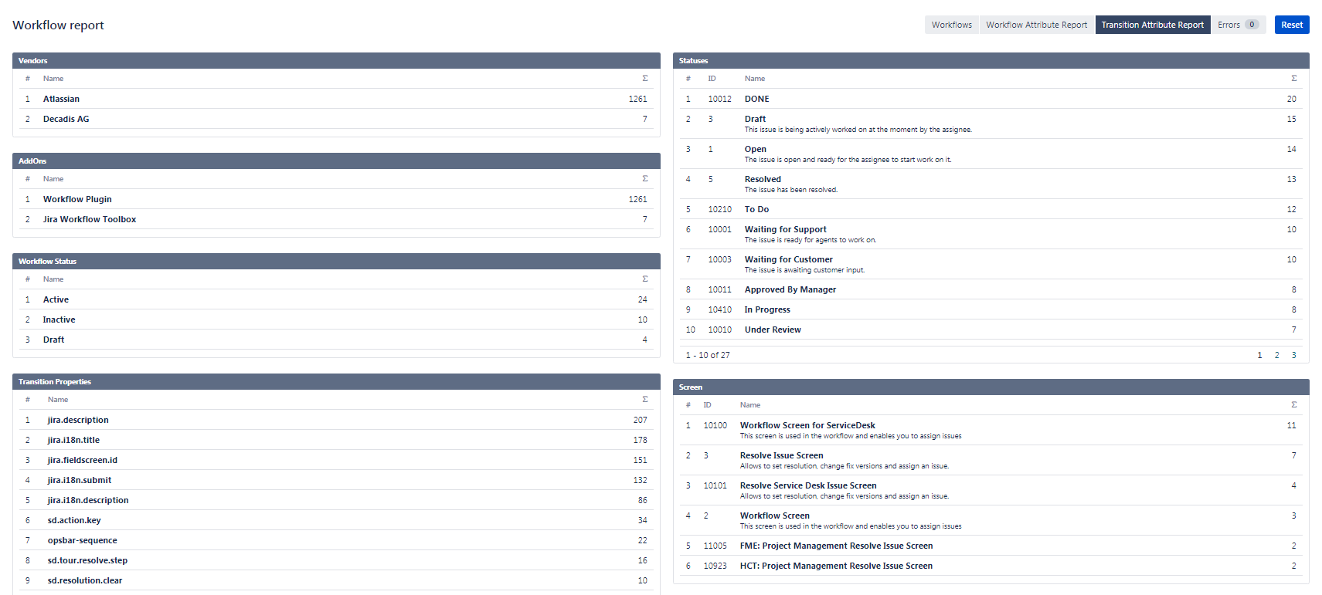Viewport: 1322px width, 595px height.
Task: Click sigma column header in Statuses panel
Action: click(x=1294, y=79)
